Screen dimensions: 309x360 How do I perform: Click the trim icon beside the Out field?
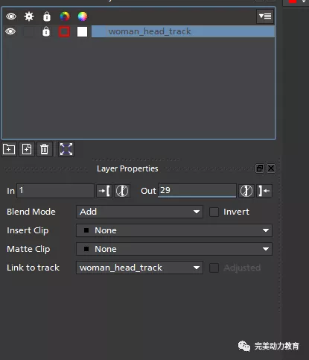point(246,191)
